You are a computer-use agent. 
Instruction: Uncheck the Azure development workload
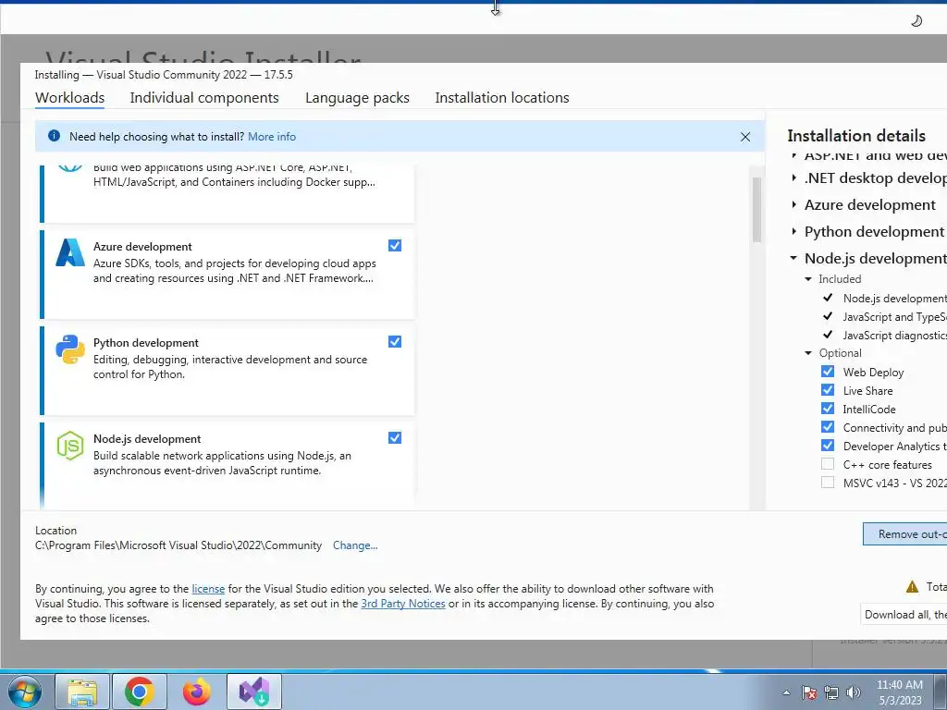395,246
